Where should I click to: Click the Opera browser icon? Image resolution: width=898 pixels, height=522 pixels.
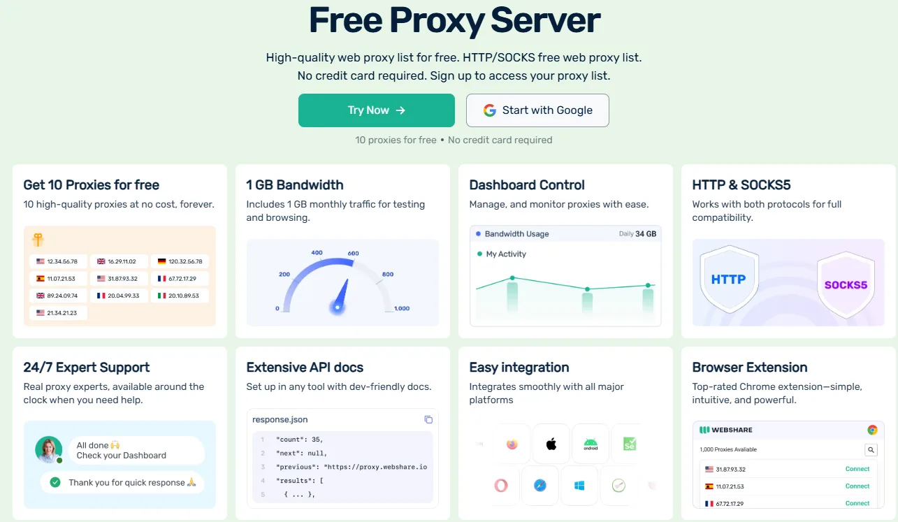coord(500,485)
